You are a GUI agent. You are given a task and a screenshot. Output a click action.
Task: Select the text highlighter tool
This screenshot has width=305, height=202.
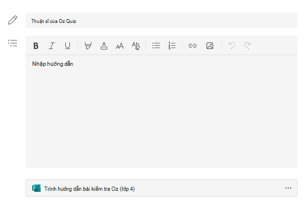(88, 46)
